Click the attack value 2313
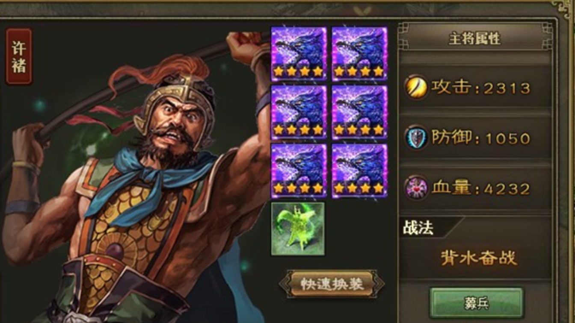Screen dimensions: 575x323 pos(507,88)
